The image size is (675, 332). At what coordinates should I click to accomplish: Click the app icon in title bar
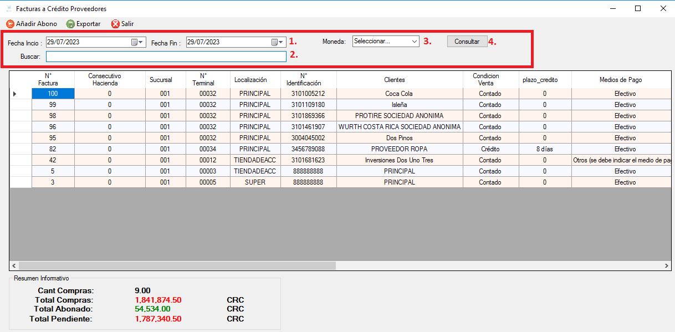pos(8,9)
